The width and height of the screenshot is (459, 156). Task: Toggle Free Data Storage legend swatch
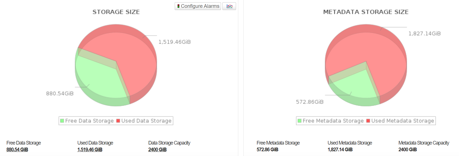[62, 121]
